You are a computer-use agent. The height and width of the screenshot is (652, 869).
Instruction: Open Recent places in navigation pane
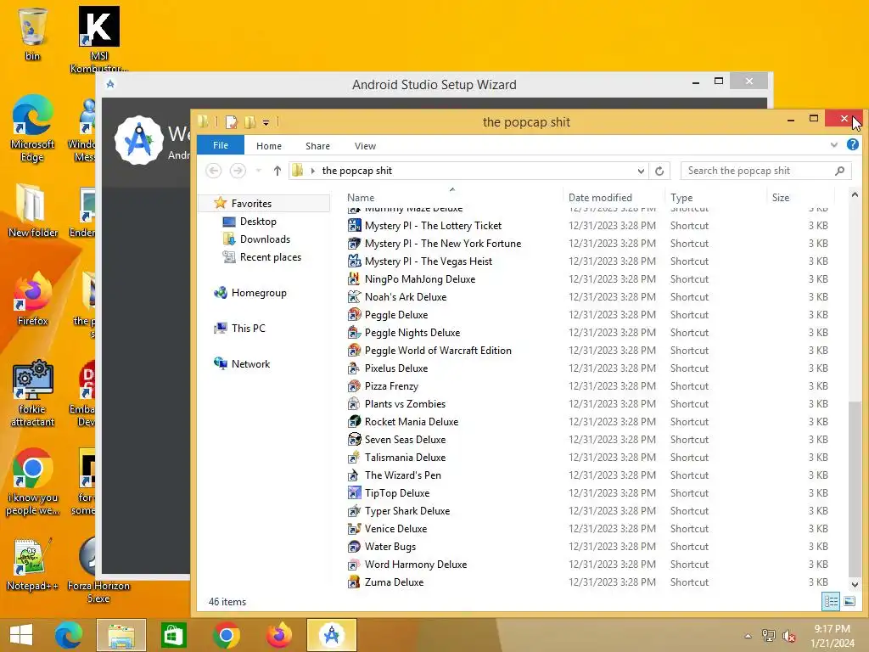[270, 257]
